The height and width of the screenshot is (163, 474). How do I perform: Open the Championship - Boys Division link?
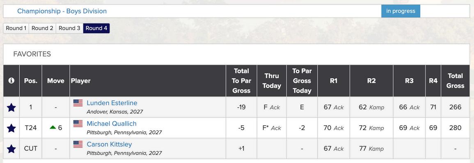[x=62, y=11]
